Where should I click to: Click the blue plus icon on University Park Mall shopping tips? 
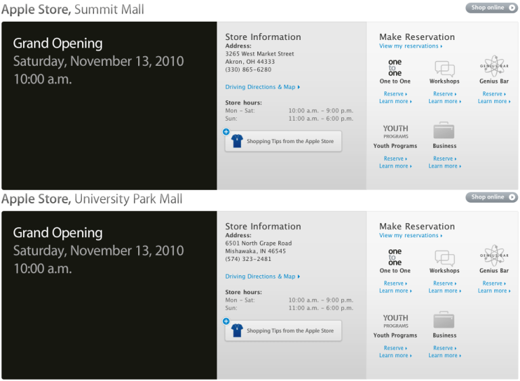click(x=226, y=321)
